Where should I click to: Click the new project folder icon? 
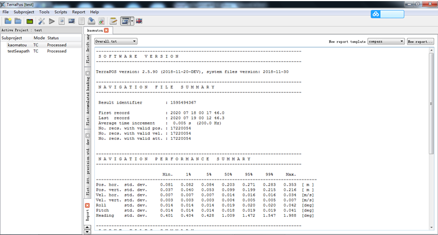pyautogui.click(x=7, y=21)
